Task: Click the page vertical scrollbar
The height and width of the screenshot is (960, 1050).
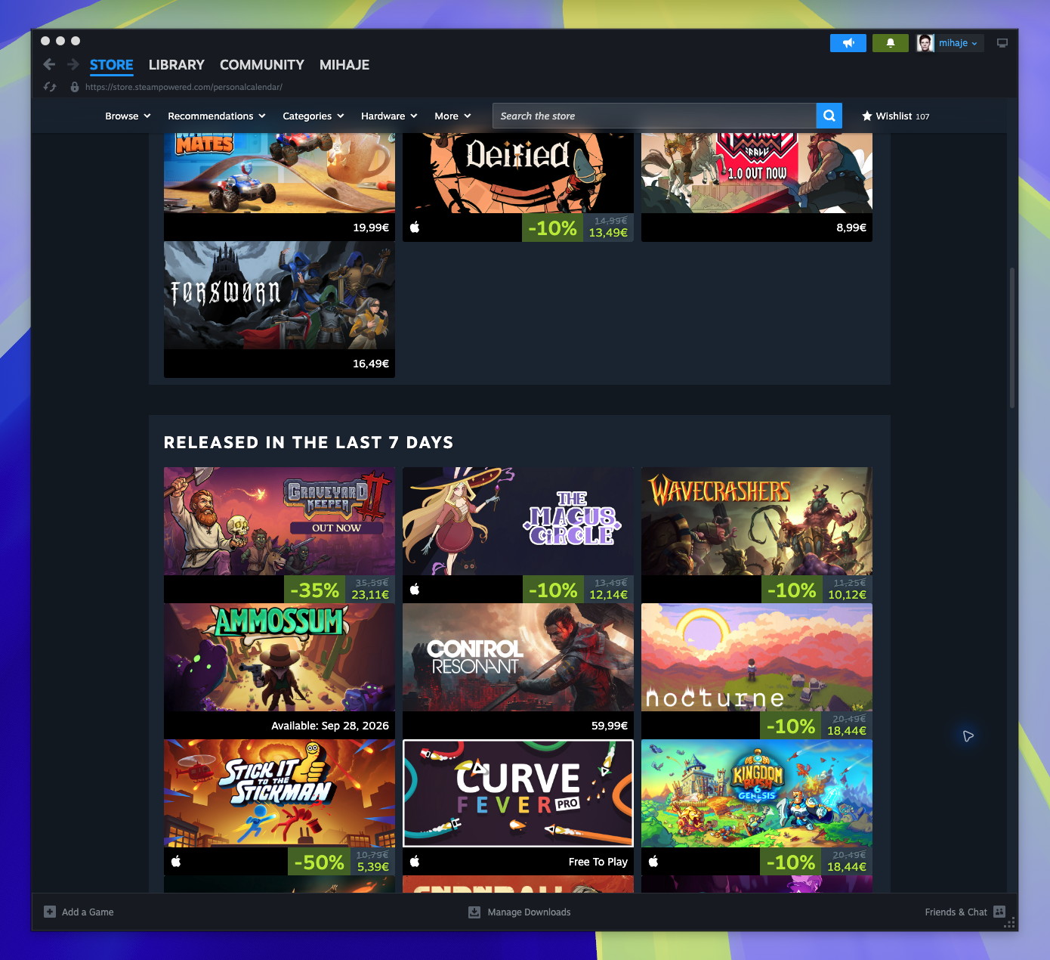Action: point(1012,338)
